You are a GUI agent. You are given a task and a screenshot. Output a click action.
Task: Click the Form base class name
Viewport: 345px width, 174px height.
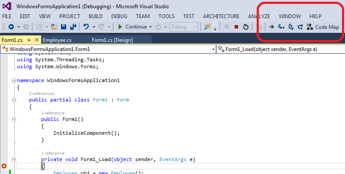tap(123, 100)
